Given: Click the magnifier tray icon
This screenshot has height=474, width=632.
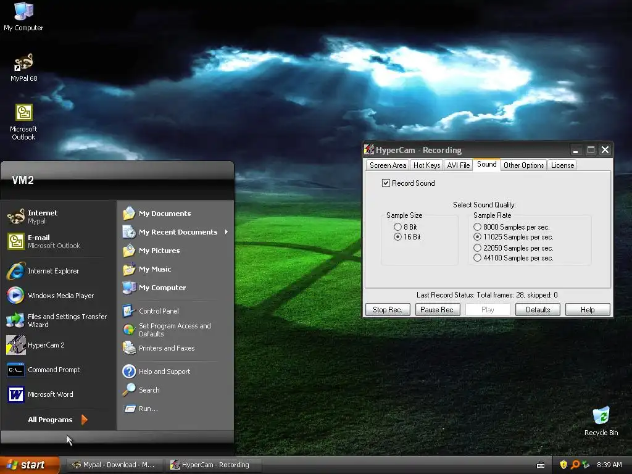Looking at the screenshot, I should point(575,465).
